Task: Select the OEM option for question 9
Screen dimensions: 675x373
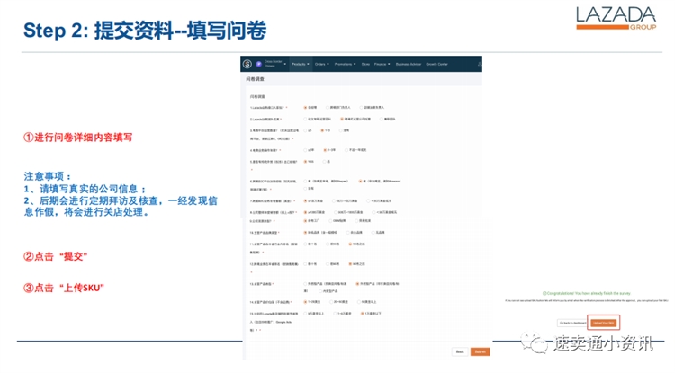Action: (330, 221)
